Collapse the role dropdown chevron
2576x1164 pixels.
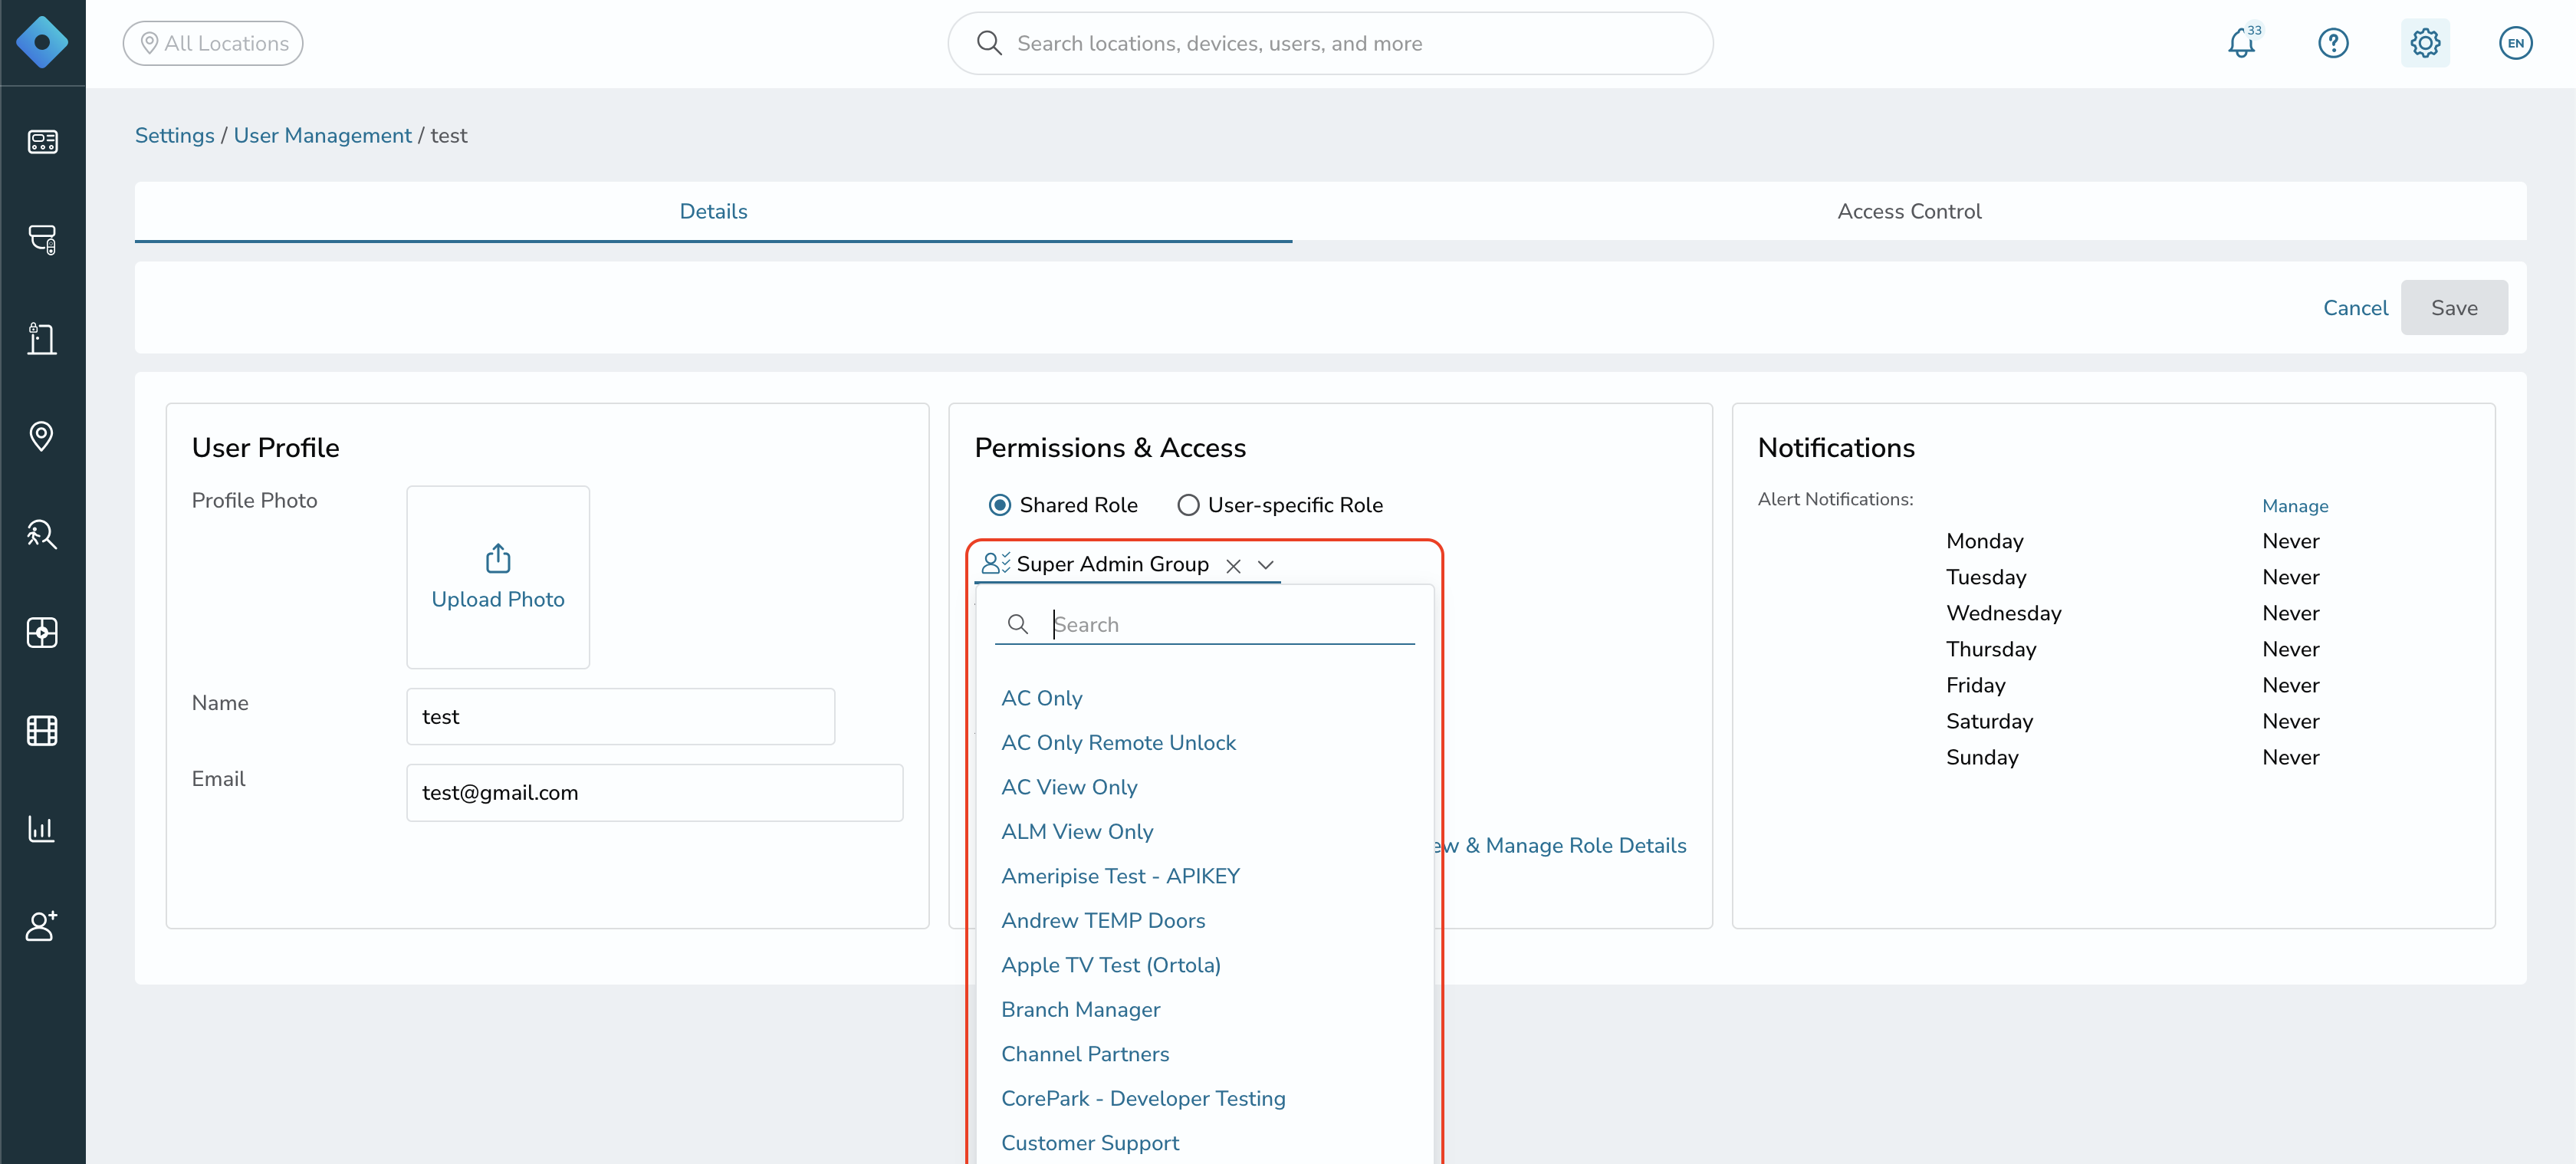click(1266, 565)
